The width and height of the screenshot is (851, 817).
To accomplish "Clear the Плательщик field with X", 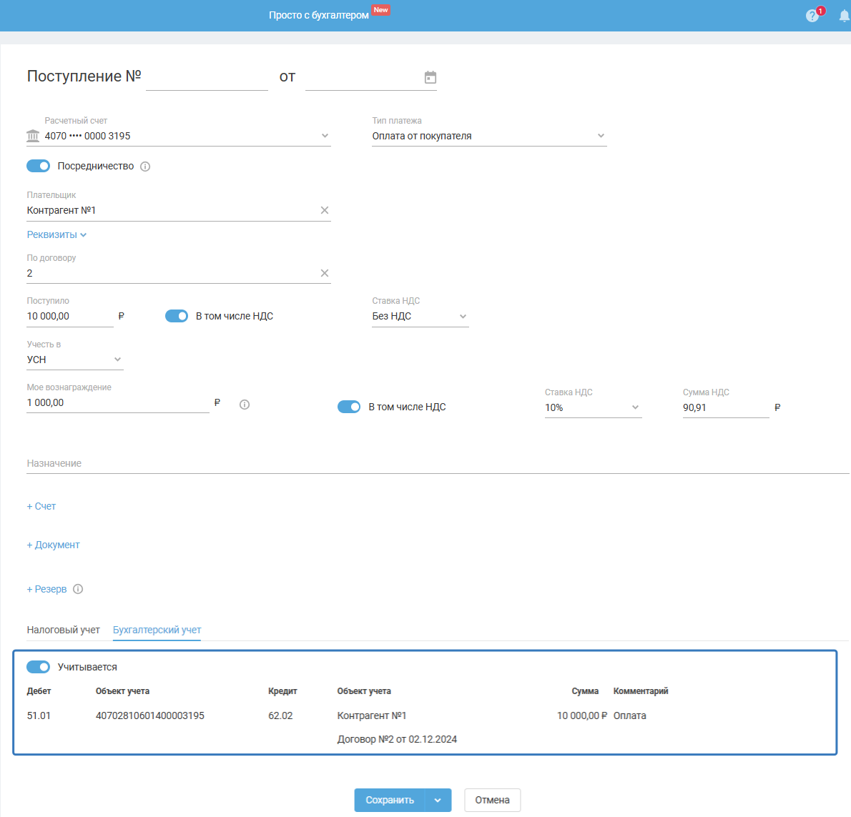I will 325,210.
